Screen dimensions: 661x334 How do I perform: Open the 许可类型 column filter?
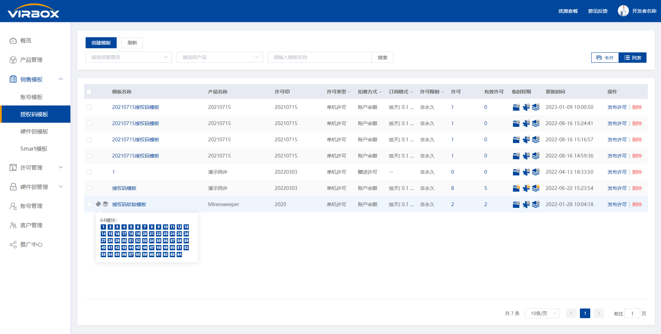click(x=349, y=92)
